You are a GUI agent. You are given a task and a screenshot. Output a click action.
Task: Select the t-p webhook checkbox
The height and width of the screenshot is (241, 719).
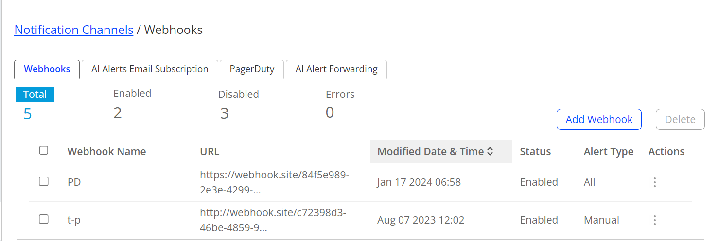point(44,219)
